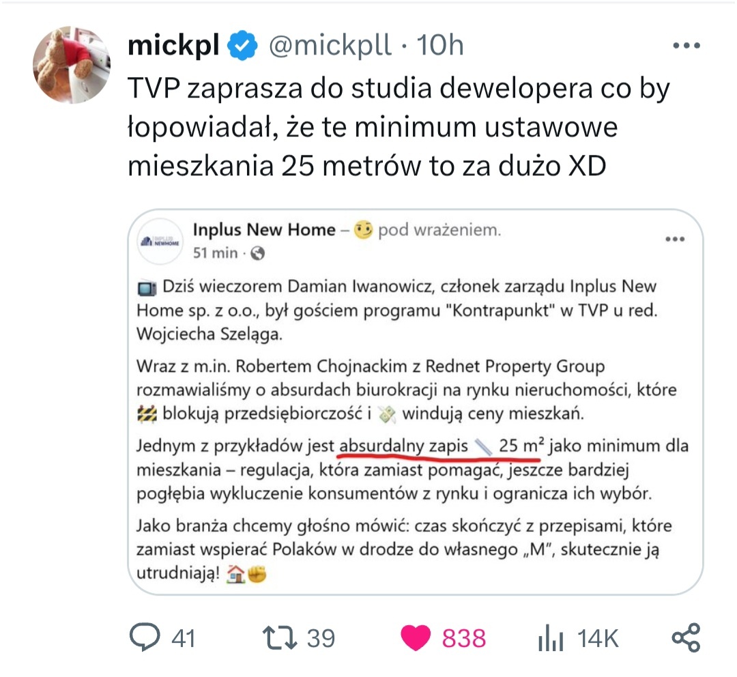Click the mickpl display name

coord(173,46)
